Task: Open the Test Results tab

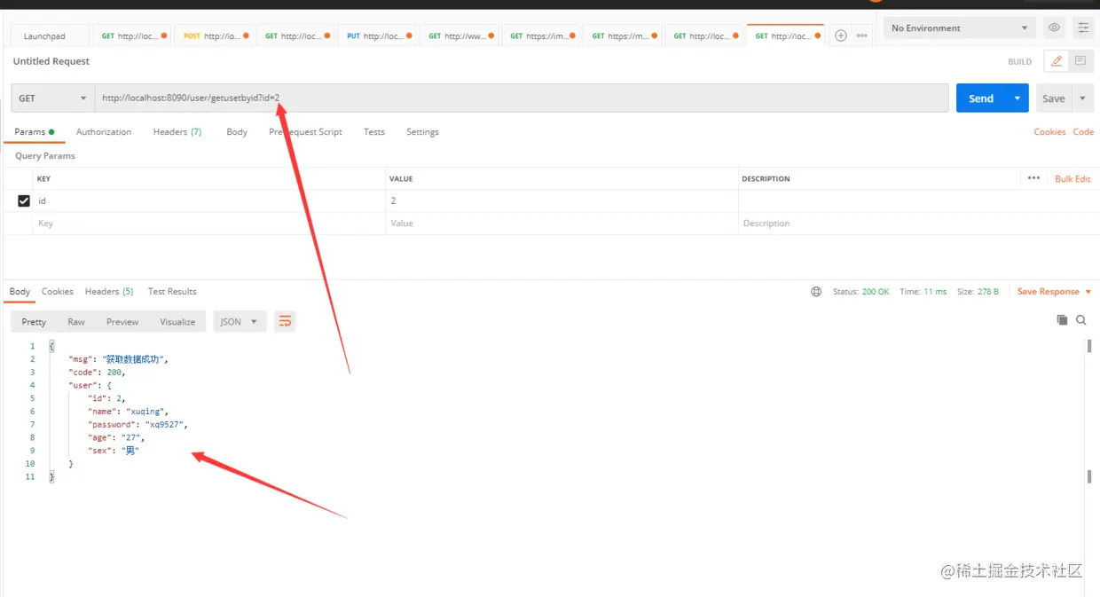Action: (172, 291)
